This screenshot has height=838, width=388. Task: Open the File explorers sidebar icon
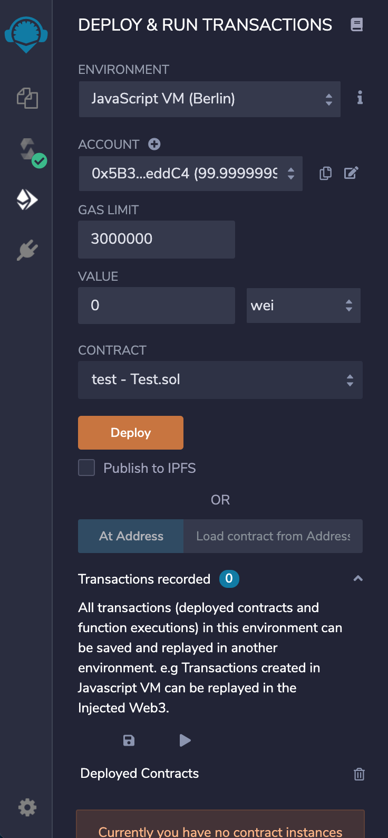27,98
